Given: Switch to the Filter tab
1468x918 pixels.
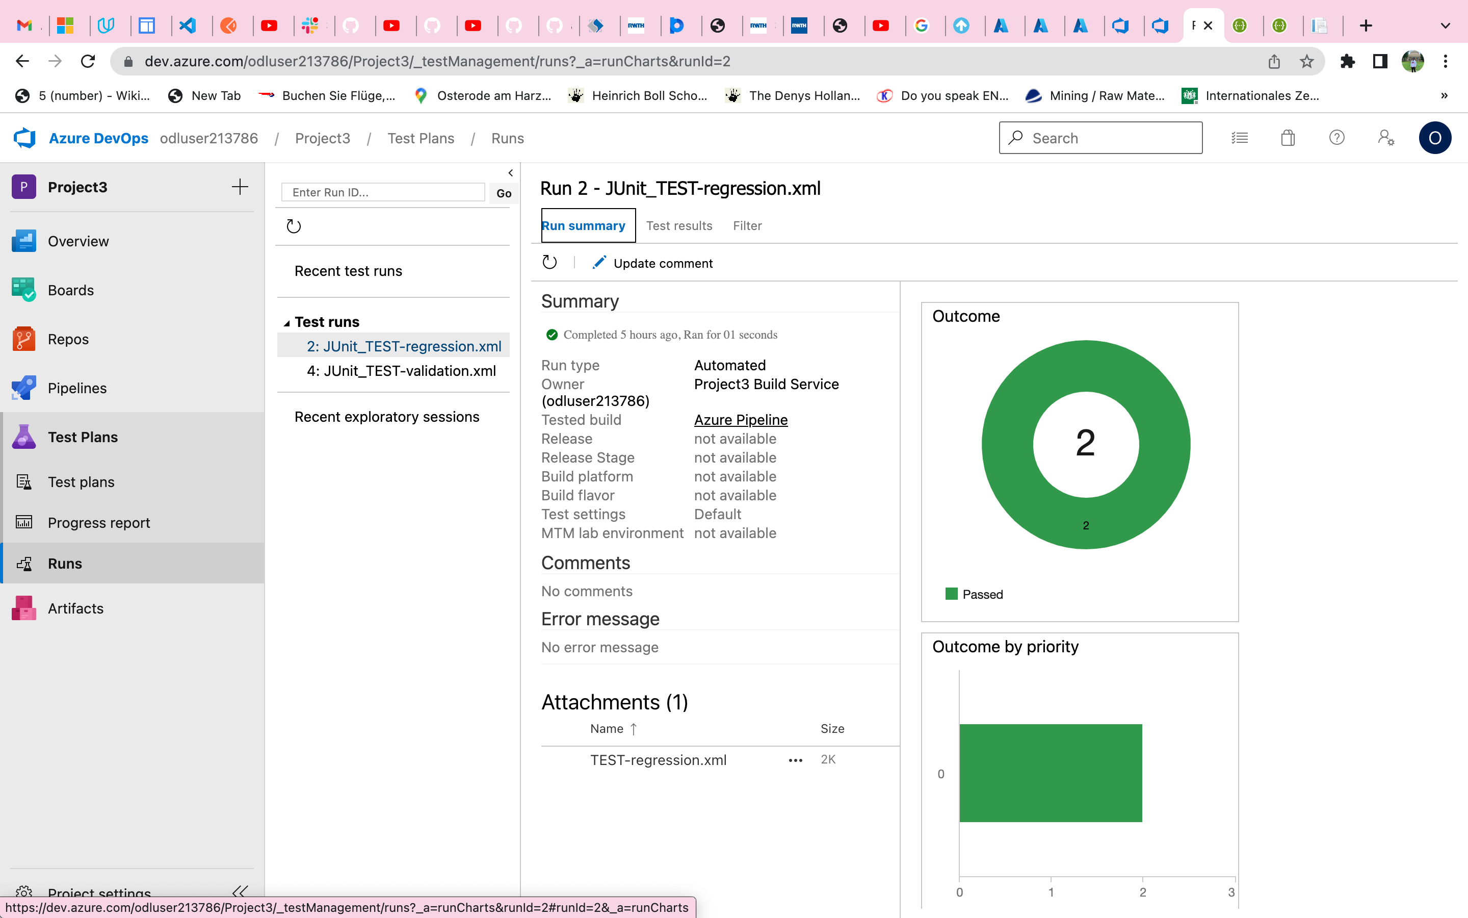Looking at the screenshot, I should click(x=747, y=226).
